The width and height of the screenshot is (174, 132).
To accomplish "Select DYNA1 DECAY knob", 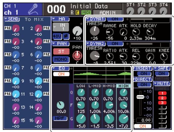I will (150, 32).
